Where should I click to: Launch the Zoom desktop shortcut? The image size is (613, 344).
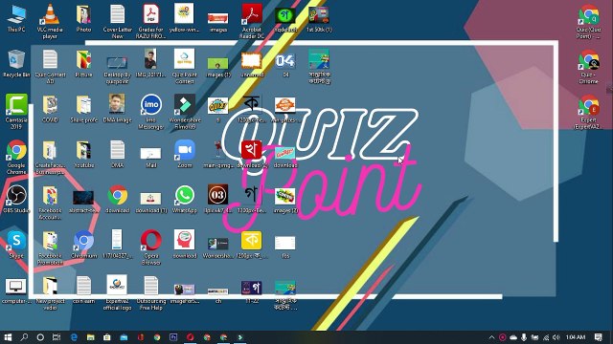point(185,155)
